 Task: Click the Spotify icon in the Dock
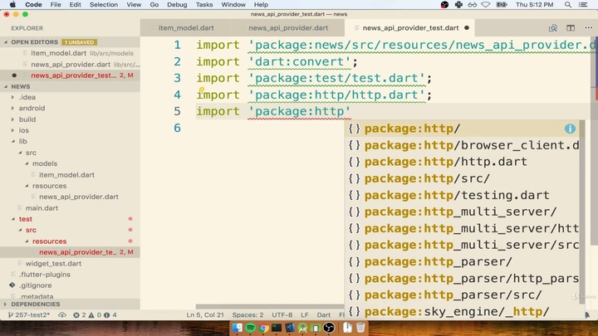click(251, 329)
